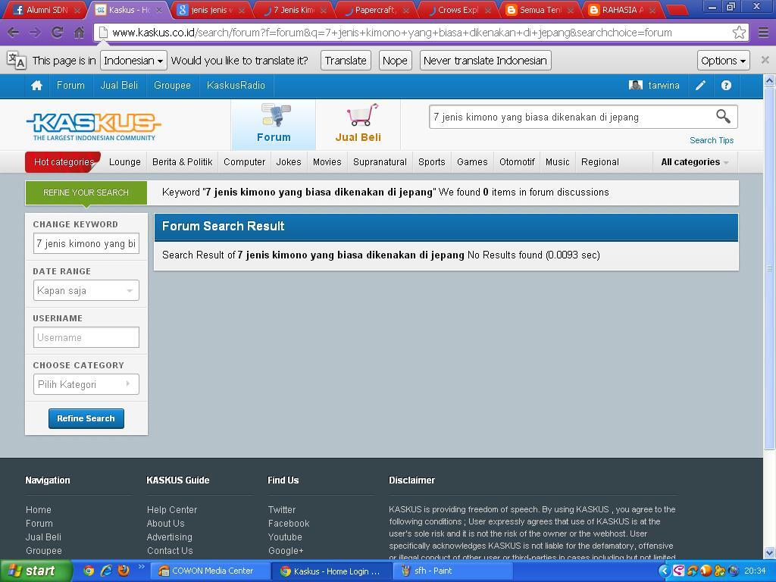Launch Internet Explorer from quick launch
The width and height of the screenshot is (776, 582).
[x=106, y=571]
